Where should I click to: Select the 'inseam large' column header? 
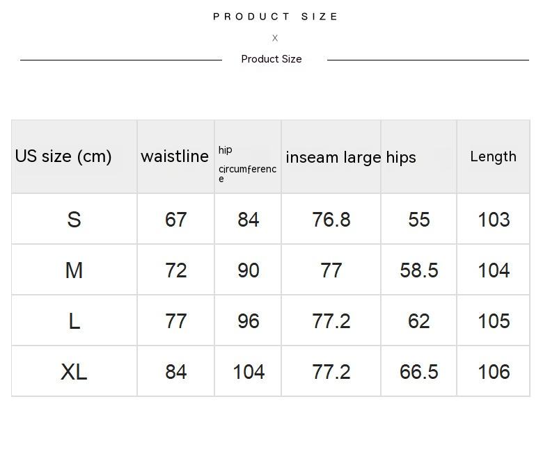coord(333,157)
